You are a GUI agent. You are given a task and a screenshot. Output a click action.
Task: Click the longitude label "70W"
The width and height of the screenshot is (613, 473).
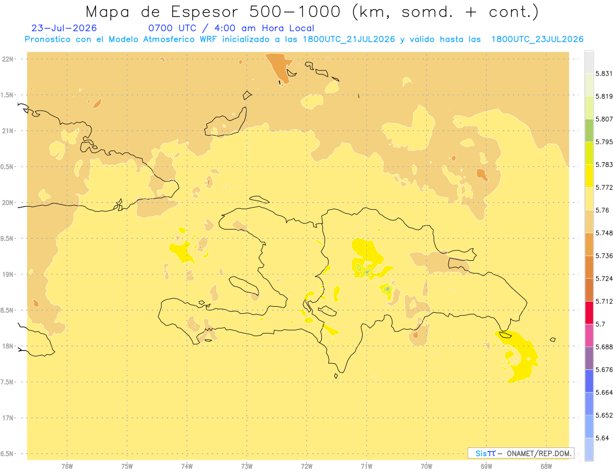coord(427,467)
